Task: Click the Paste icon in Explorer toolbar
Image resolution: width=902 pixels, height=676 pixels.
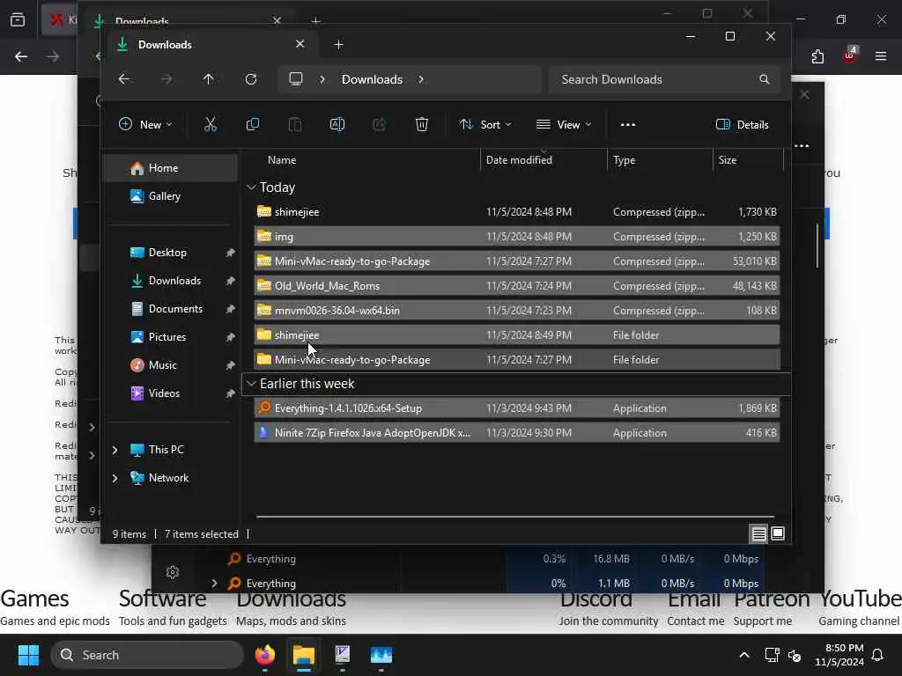Action: pos(294,124)
